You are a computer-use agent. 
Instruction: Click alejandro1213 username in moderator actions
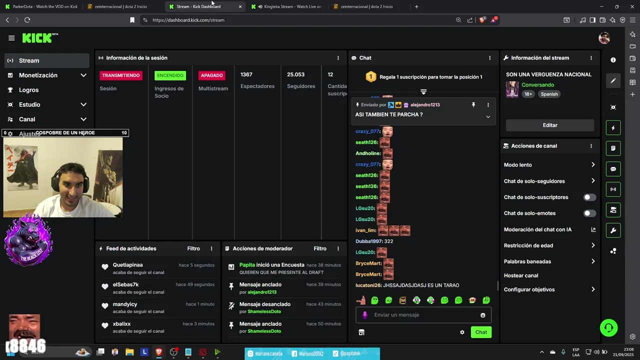click(x=262, y=292)
